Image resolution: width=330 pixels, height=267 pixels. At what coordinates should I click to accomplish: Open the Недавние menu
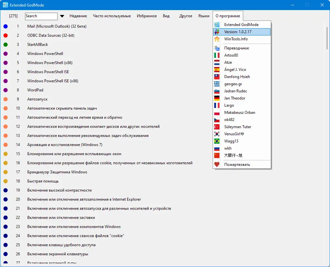(78, 16)
